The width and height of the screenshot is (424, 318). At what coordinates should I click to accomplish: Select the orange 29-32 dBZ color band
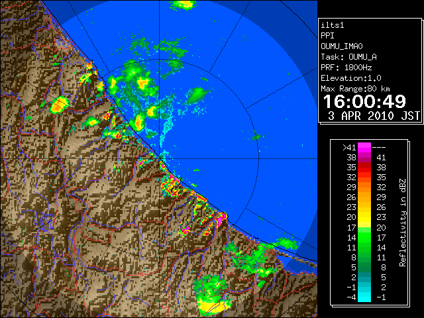click(x=364, y=187)
